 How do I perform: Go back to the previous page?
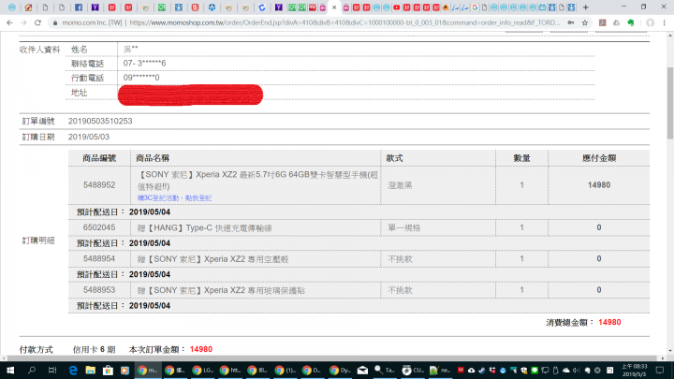9,22
